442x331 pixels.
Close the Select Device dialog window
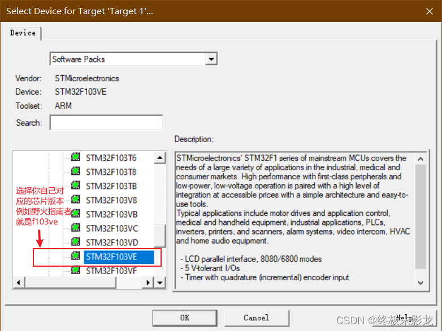(430, 11)
